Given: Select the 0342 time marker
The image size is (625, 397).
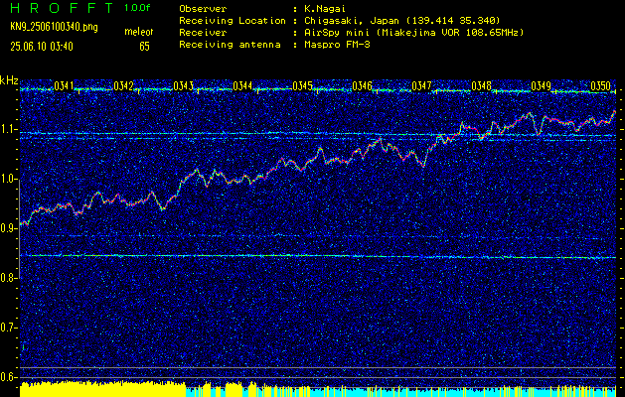Looking at the screenshot, I should (123, 85).
